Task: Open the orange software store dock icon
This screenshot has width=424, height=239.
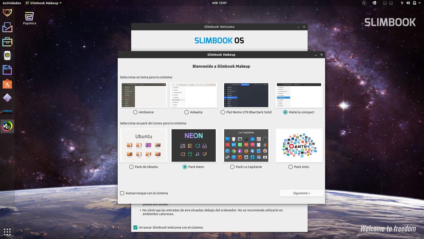Action: point(7,84)
